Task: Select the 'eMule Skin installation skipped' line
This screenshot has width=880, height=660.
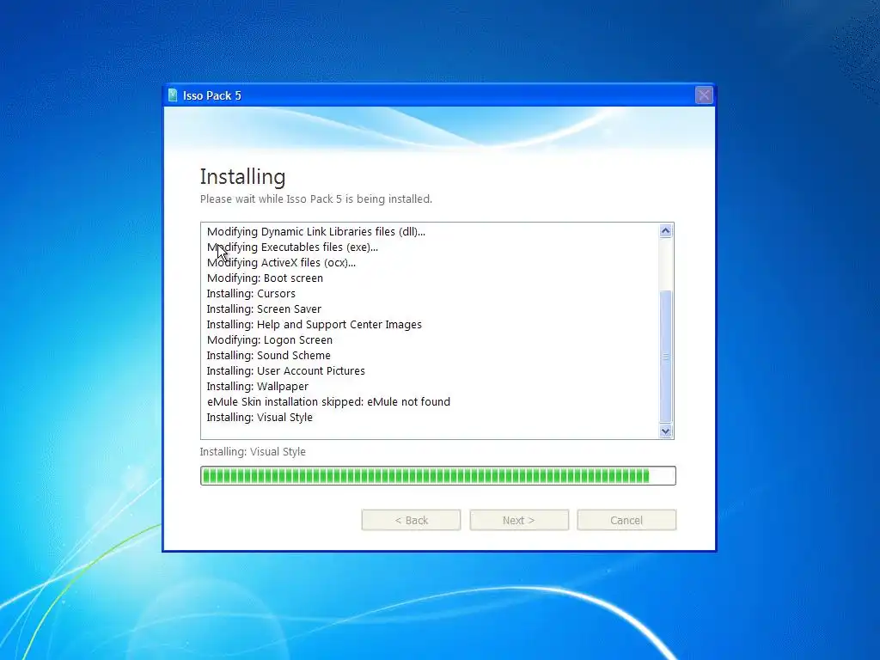Action: pyautogui.click(x=328, y=402)
